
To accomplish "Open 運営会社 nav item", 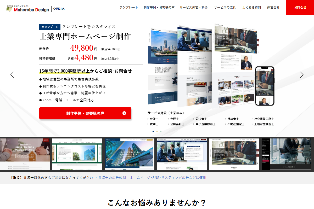I will [x=273, y=8].
